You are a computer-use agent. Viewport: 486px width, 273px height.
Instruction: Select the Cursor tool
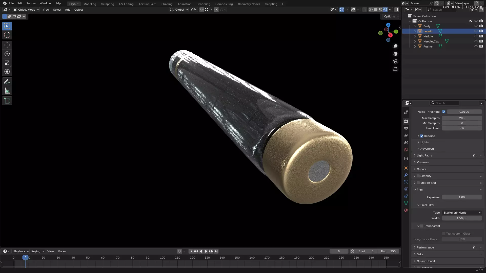7,35
